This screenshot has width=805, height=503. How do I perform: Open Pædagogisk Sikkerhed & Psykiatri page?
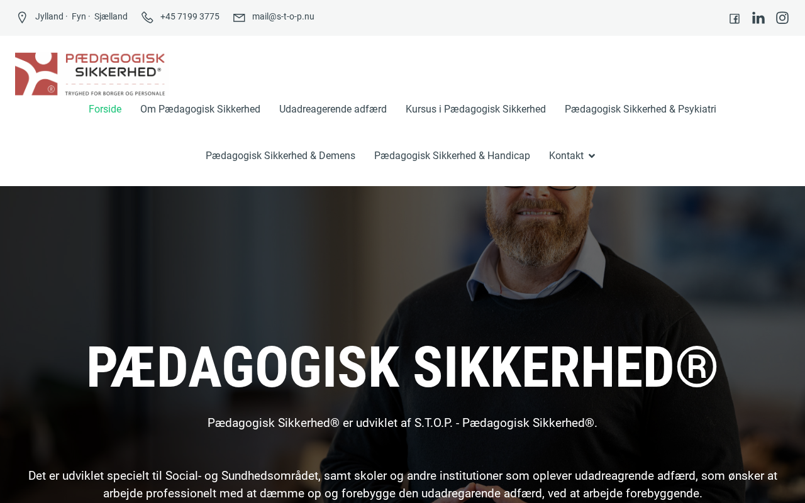(x=640, y=109)
